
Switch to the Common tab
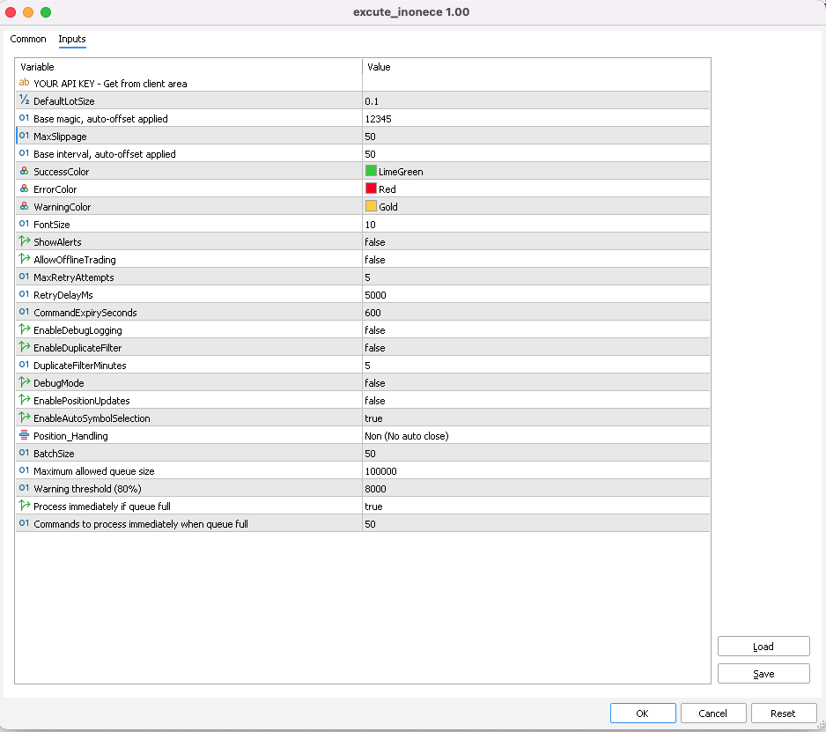click(28, 40)
